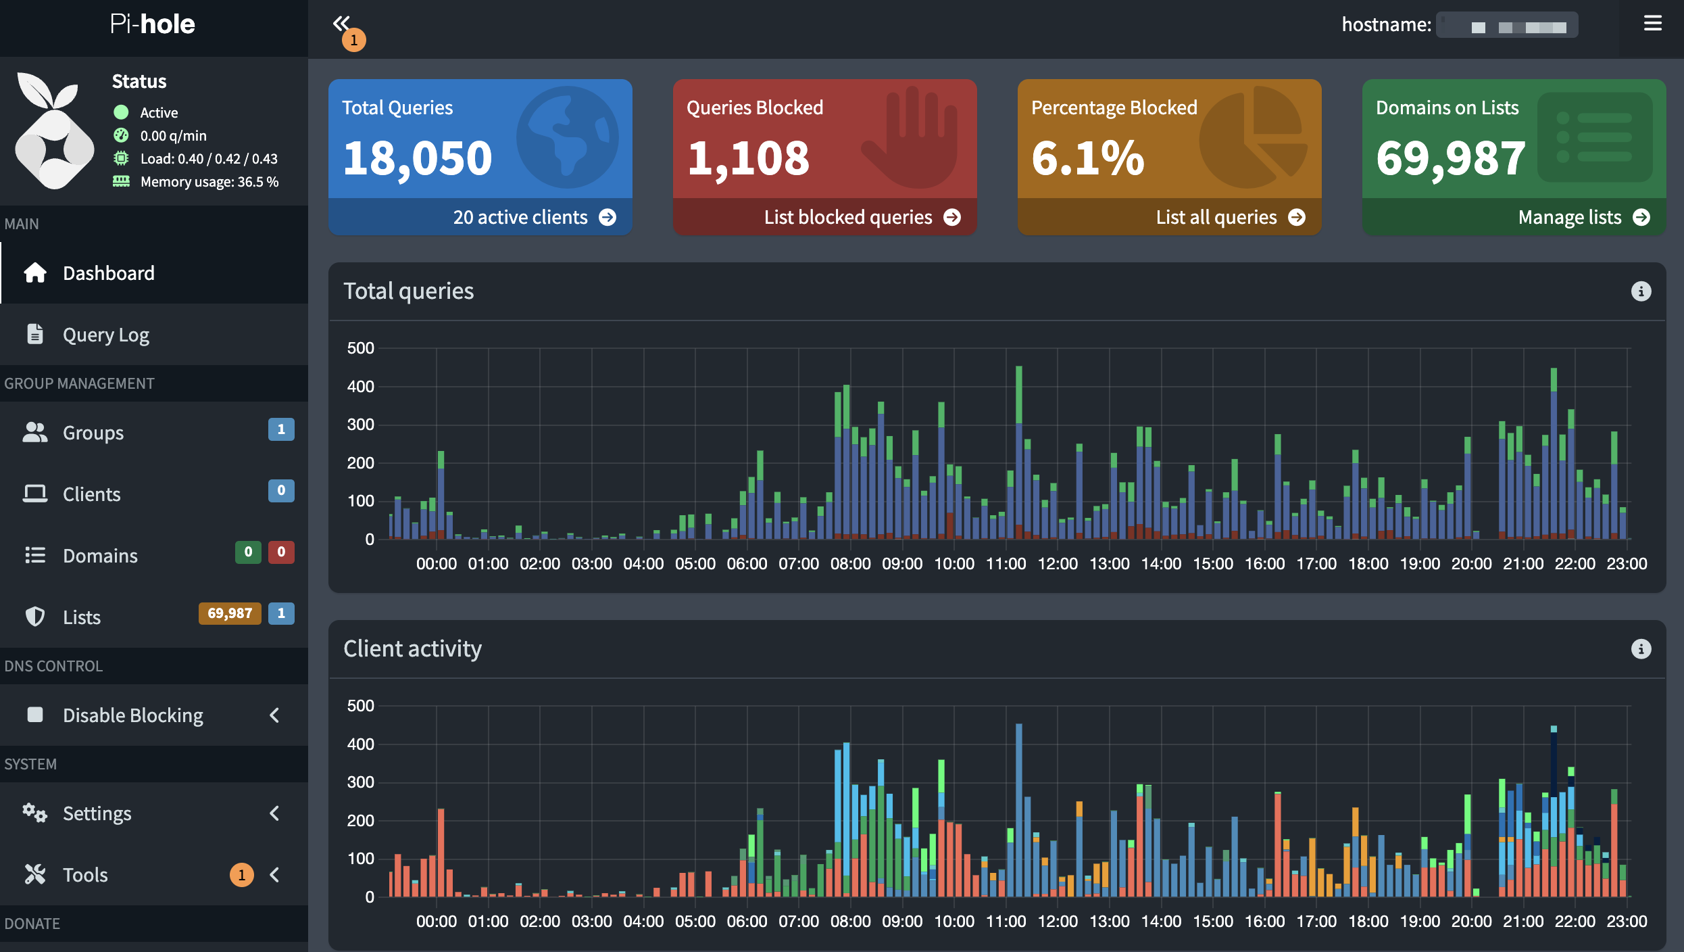Screen dimensions: 1684x952
Task: Open the top-right hamburger menu
Action: (1652, 24)
